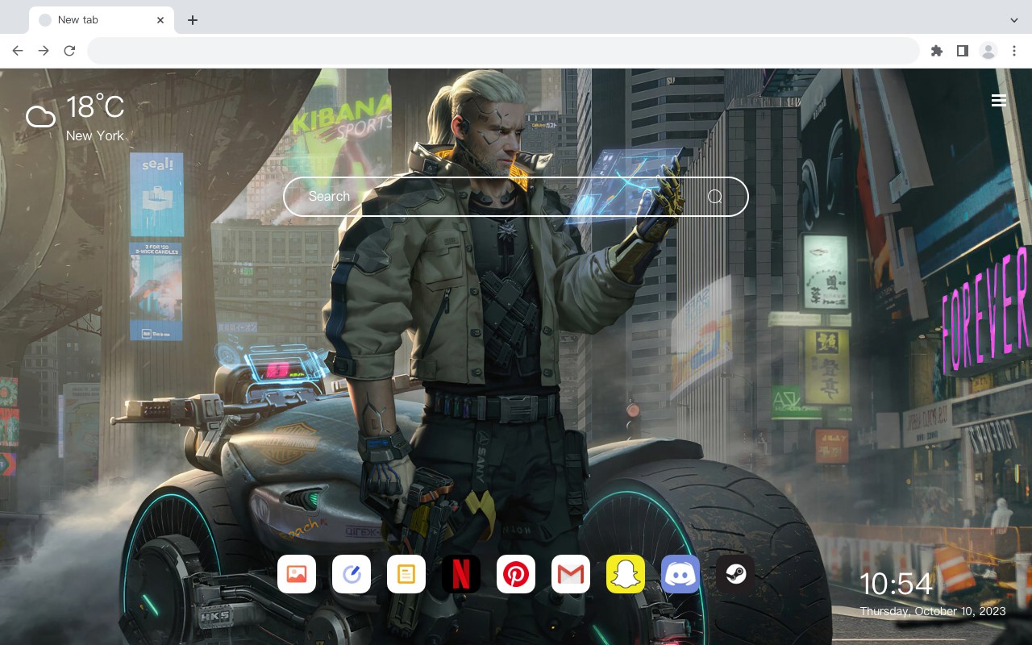Screen dimensions: 1032x645
Task: Open the profile avatar menu
Action: [988, 51]
